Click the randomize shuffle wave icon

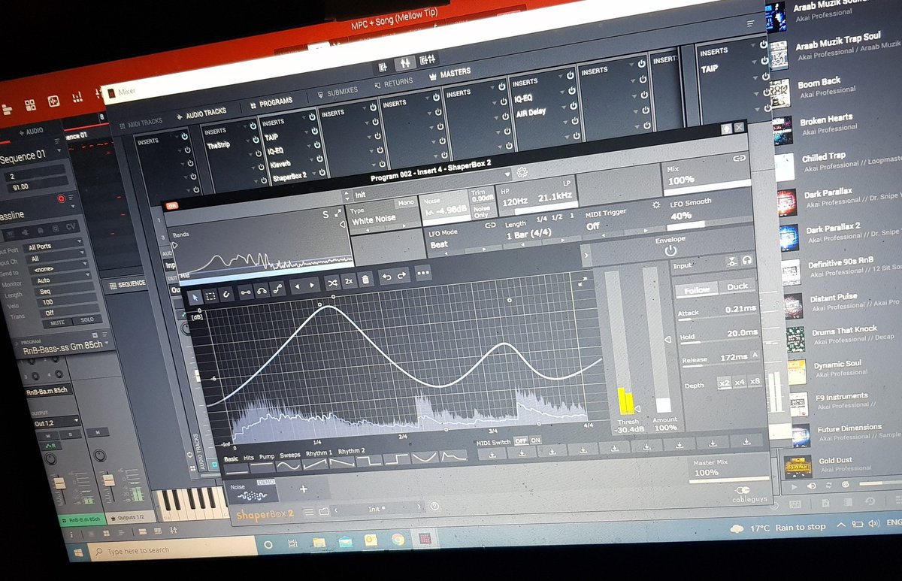point(333,283)
